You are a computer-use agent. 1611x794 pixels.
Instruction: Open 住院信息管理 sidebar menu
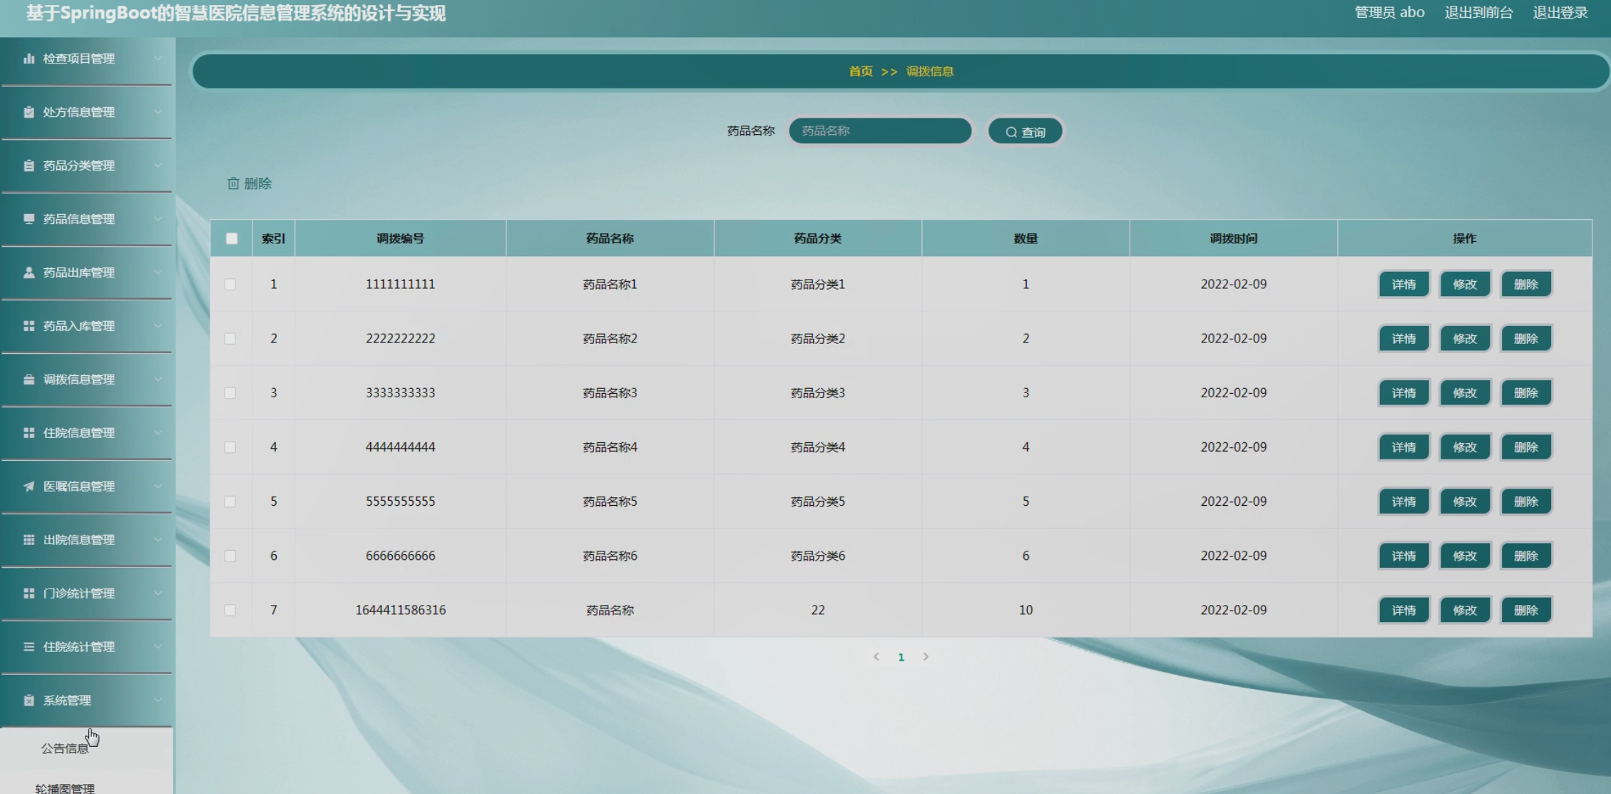[78, 433]
